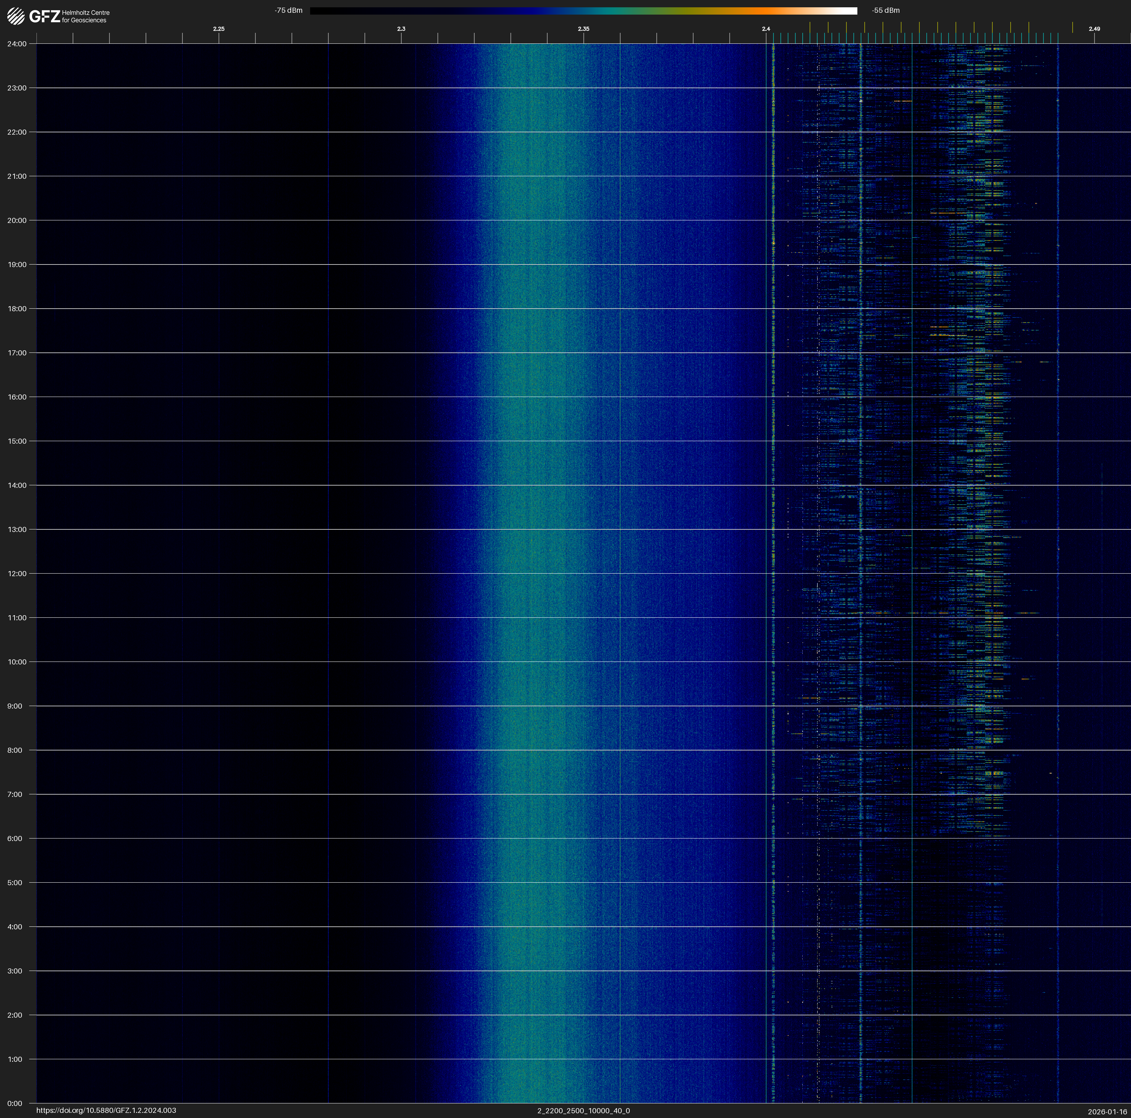Screen dimensions: 1131x1118
Task: Click the 0:00 time axis label
Action: 15,1103
